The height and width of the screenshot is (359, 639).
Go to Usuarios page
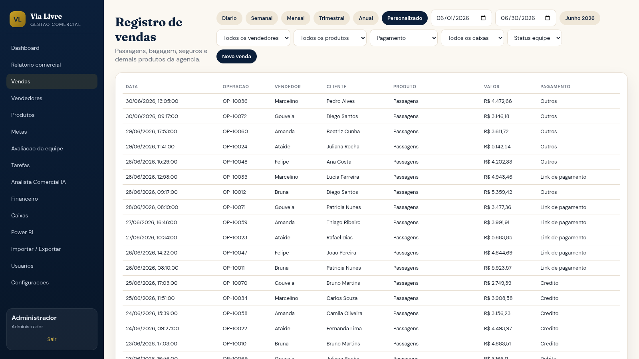[x=52, y=266]
